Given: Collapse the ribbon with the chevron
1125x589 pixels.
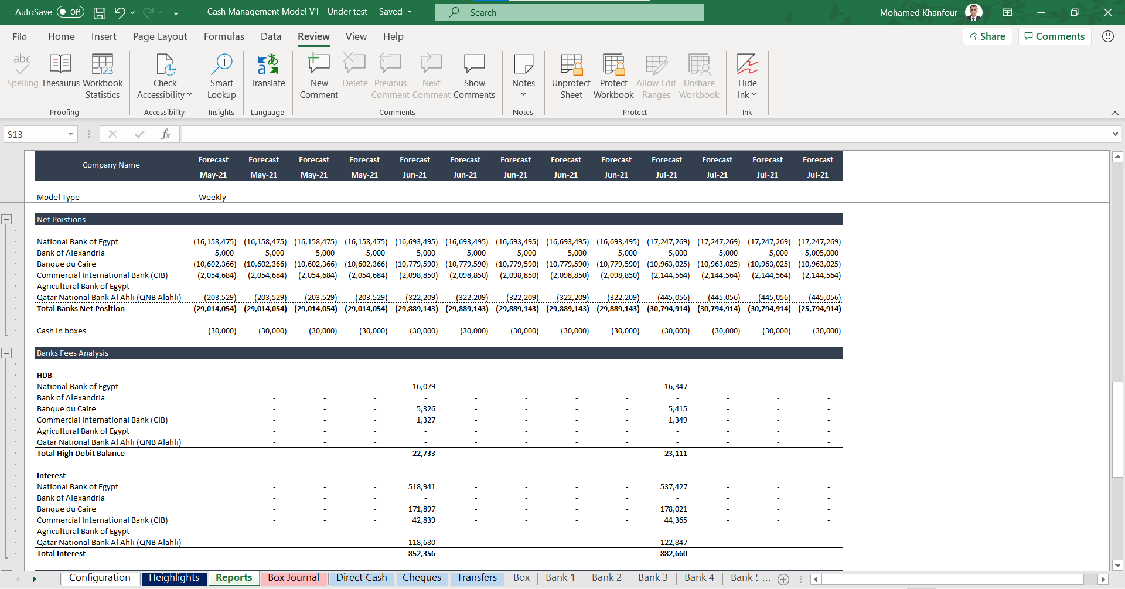Looking at the screenshot, I should coord(1114,113).
